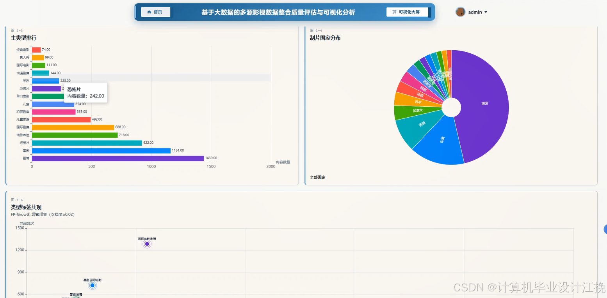
Task: Click the admin user avatar
Action: tap(460, 12)
